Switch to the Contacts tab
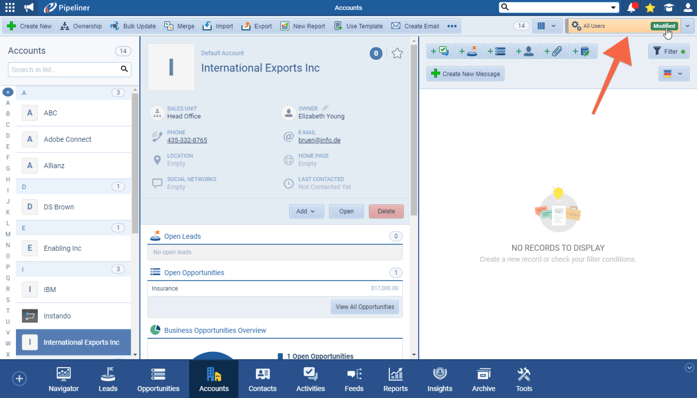 262,378
